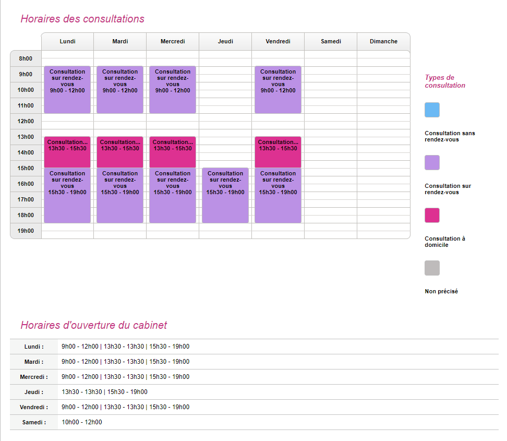Click Lundi hours 9h00 - 12h00 text
The width and height of the screenshot is (507, 441).
coord(80,347)
